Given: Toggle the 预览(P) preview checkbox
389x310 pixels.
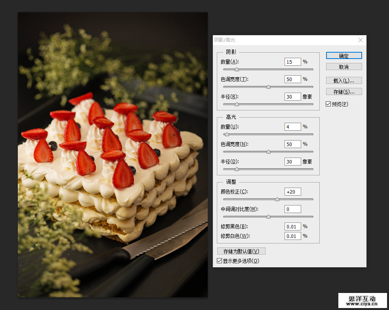Looking at the screenshot, I should click(328, 104).
